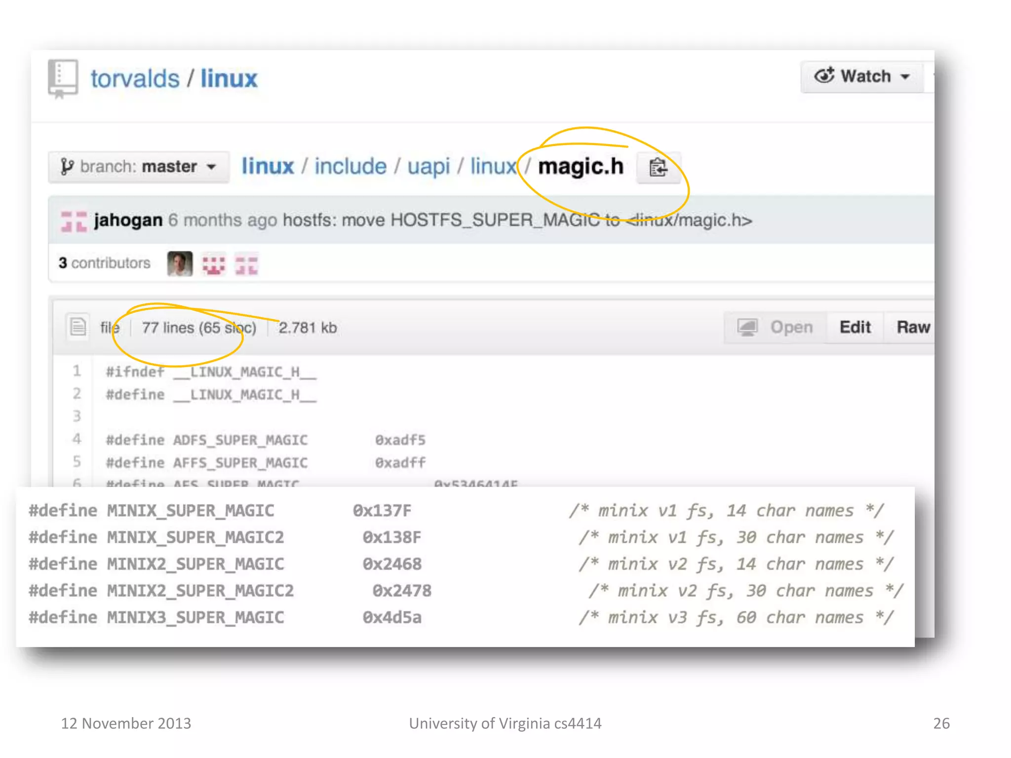Click the desktop monitor icon beside Open
The height and width of the screenshot is (758, 1011).
coord(747,327)
